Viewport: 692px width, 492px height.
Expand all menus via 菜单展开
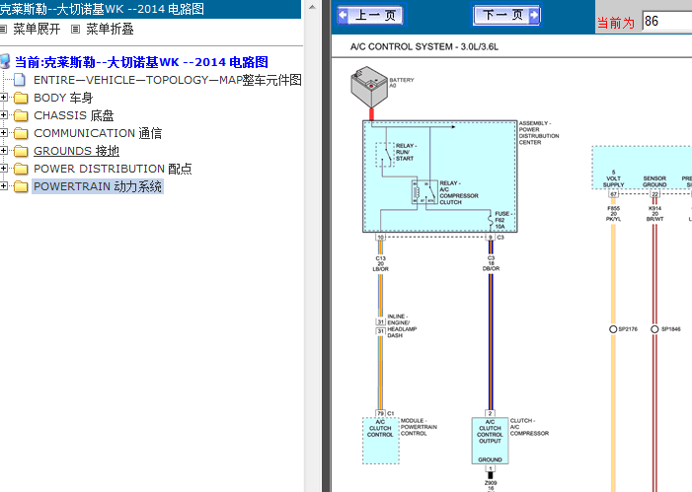pos(37,30)
